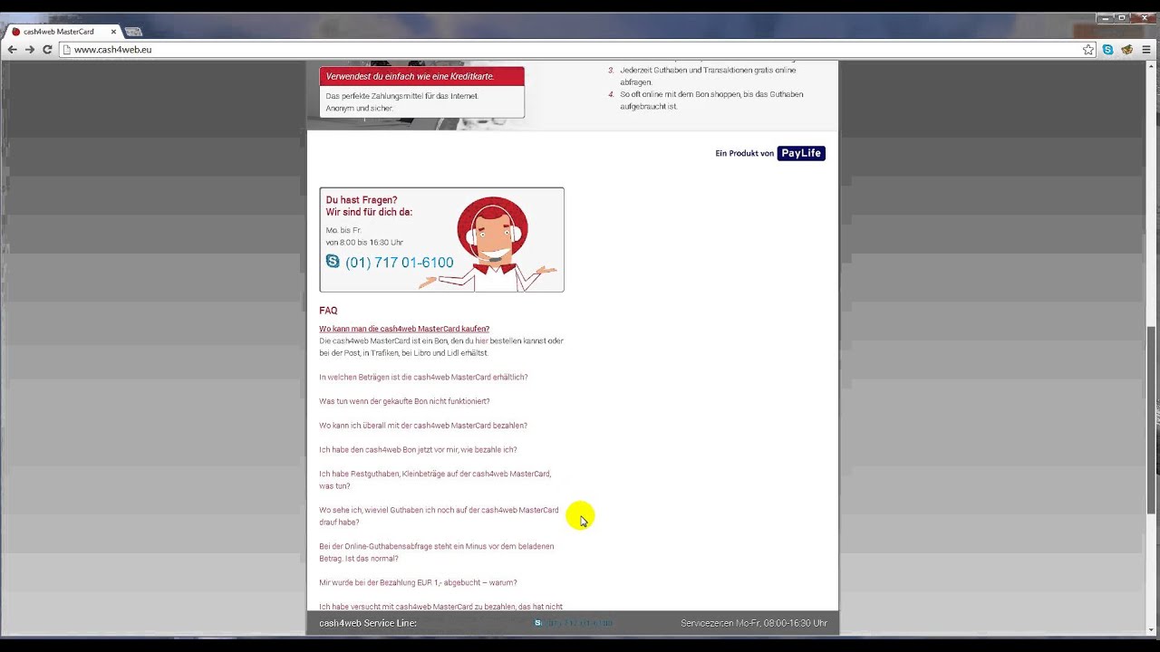Click the page vertical scrollbar thumb
This screenshot has height=652, width=1160.
(x=1153, y=419)
